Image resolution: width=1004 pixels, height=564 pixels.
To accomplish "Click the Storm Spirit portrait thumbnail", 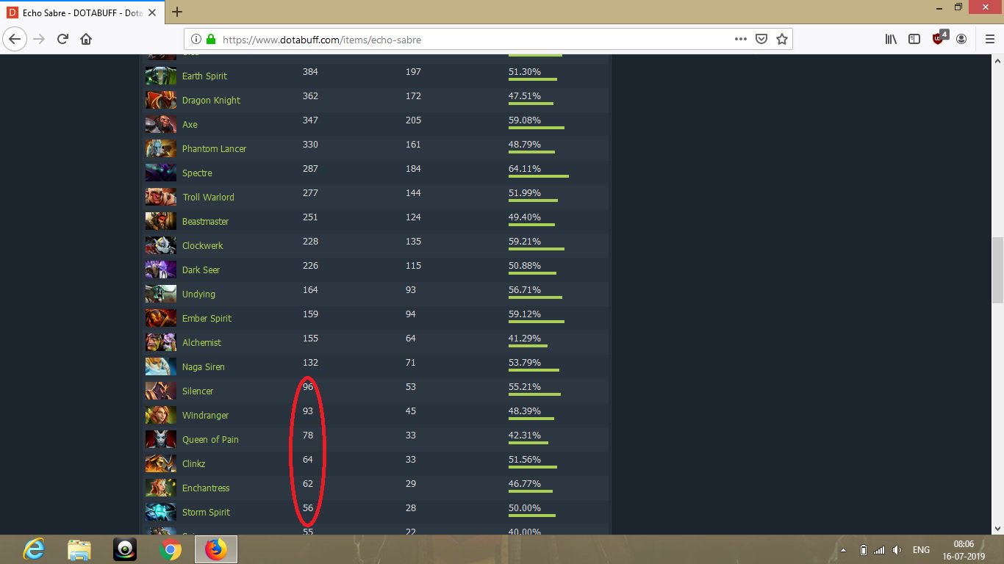I will pos(160,513).
